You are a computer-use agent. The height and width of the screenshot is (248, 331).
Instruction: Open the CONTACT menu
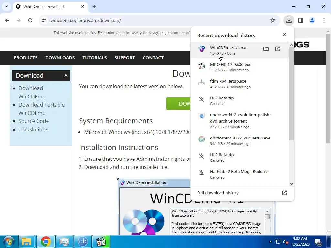153,58
